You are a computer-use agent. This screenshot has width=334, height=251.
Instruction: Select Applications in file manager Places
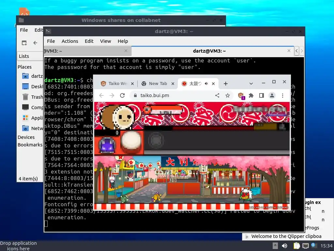pos(32,118)
